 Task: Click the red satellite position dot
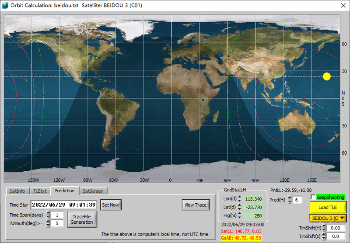pyautogui.click(x=304, y=98)
